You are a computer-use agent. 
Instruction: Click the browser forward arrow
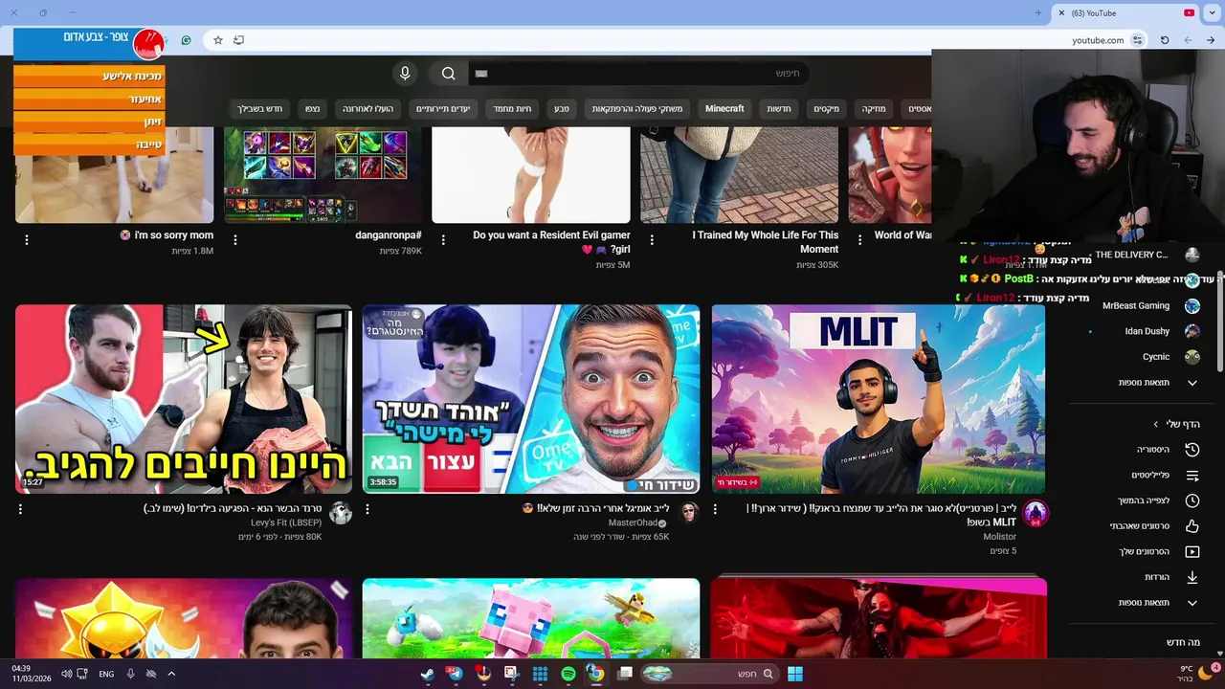coord(1211,40)
